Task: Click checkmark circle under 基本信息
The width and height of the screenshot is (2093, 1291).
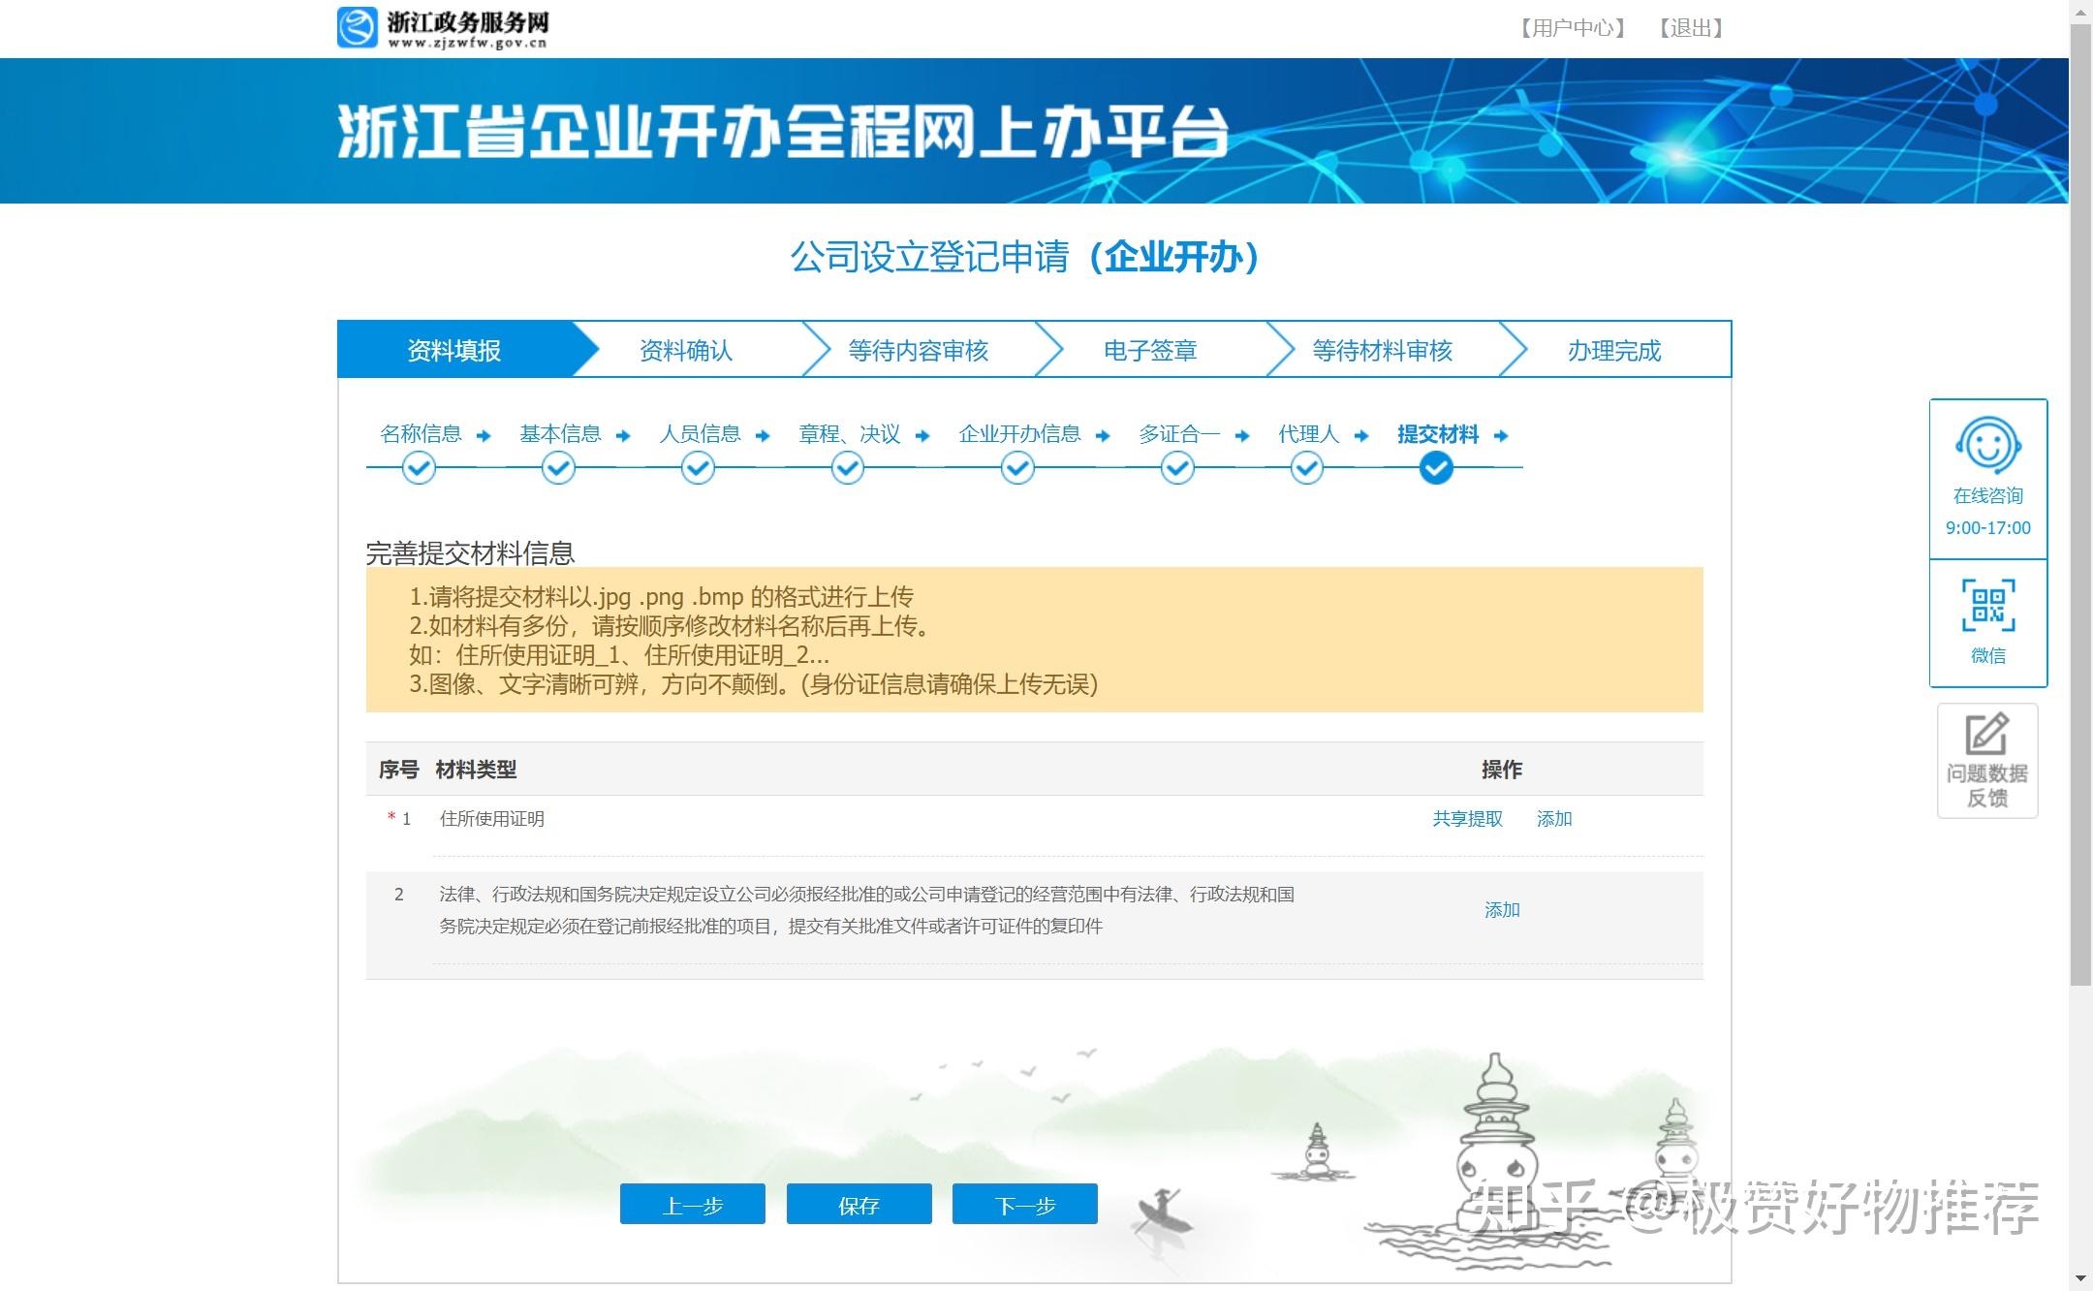Action: pos(558,468)
